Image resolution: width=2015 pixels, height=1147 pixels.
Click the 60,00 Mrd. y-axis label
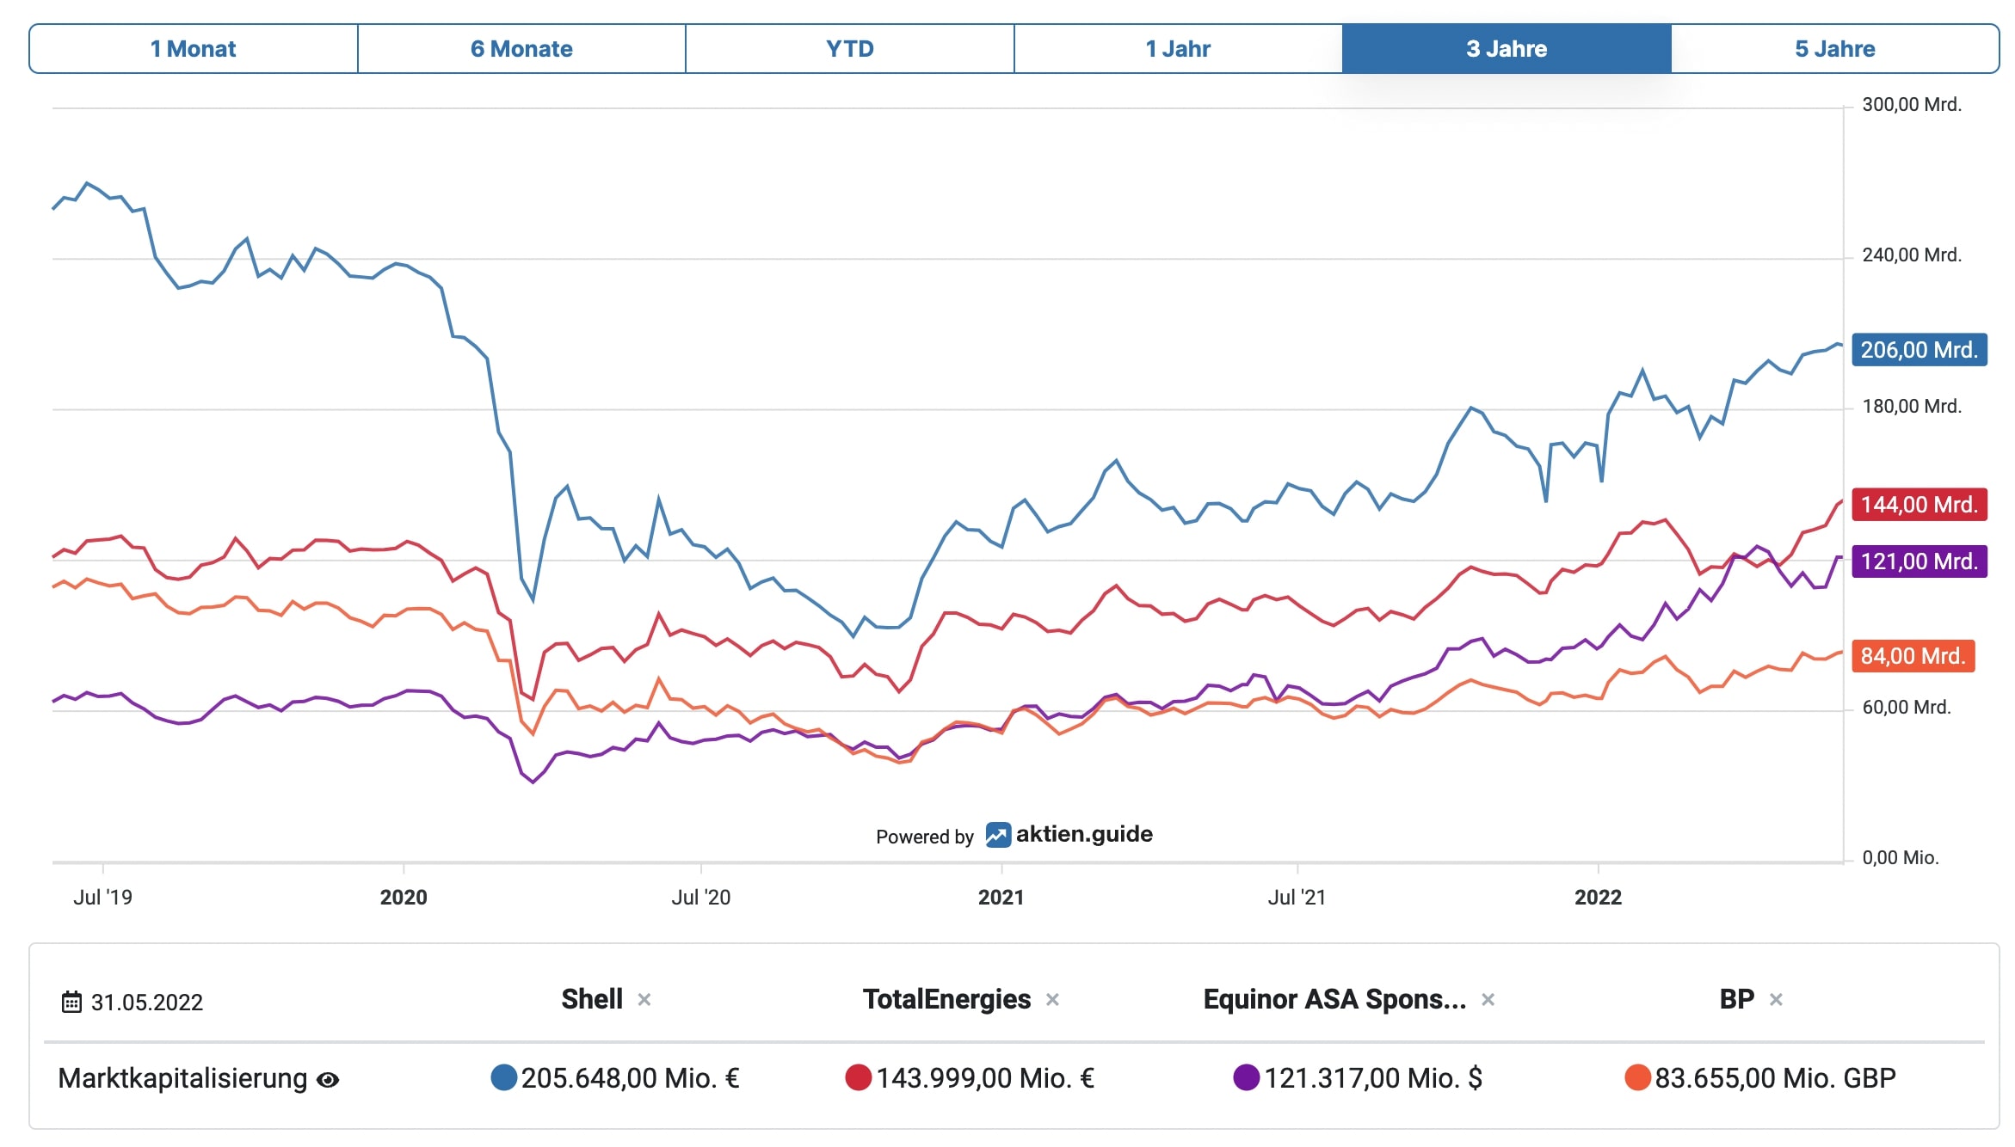click(1907, 708)
